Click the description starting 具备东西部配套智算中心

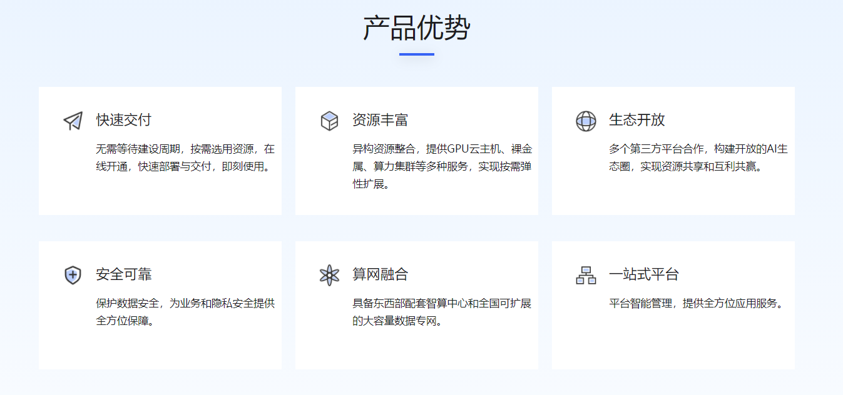[442, 312]
